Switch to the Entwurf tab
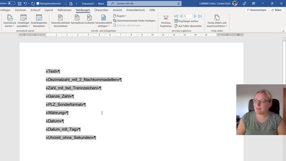286x161 pixels. tap(35, 10)
